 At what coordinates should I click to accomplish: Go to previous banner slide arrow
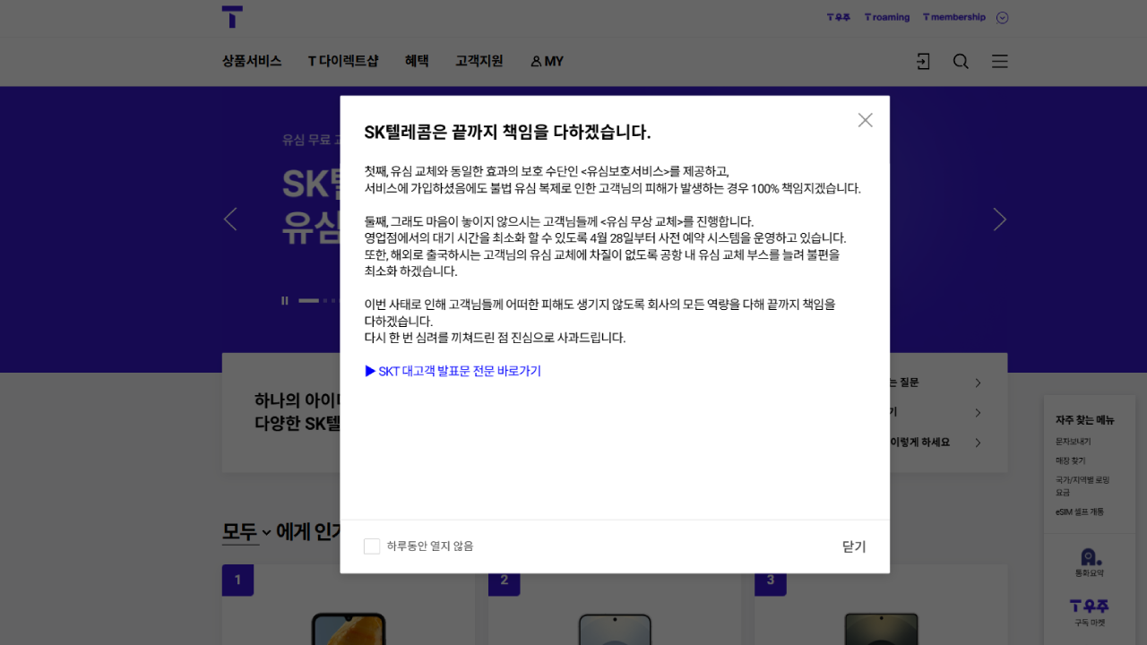pyautogui.click(x=230, y=219)
